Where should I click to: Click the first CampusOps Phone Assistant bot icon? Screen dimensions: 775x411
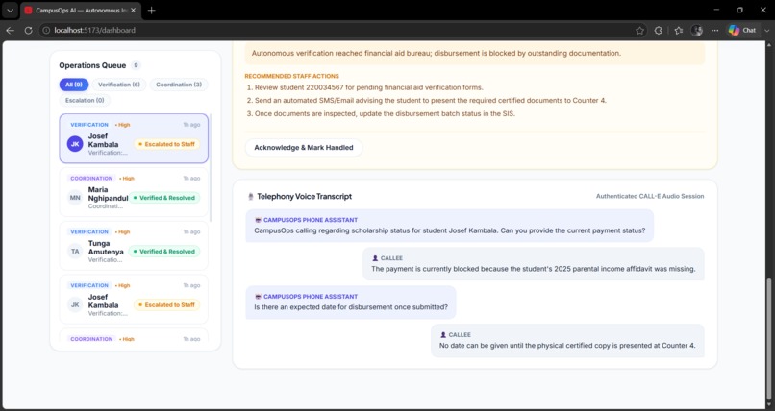(x=258, y=220)
